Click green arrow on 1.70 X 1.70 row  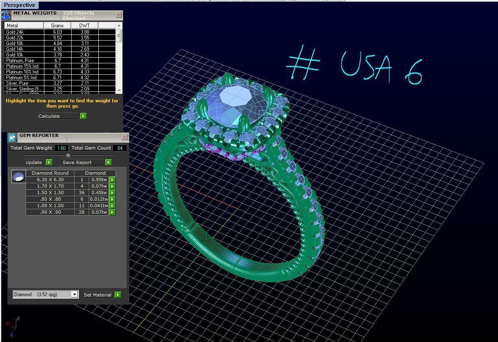[x=112, y=186]
